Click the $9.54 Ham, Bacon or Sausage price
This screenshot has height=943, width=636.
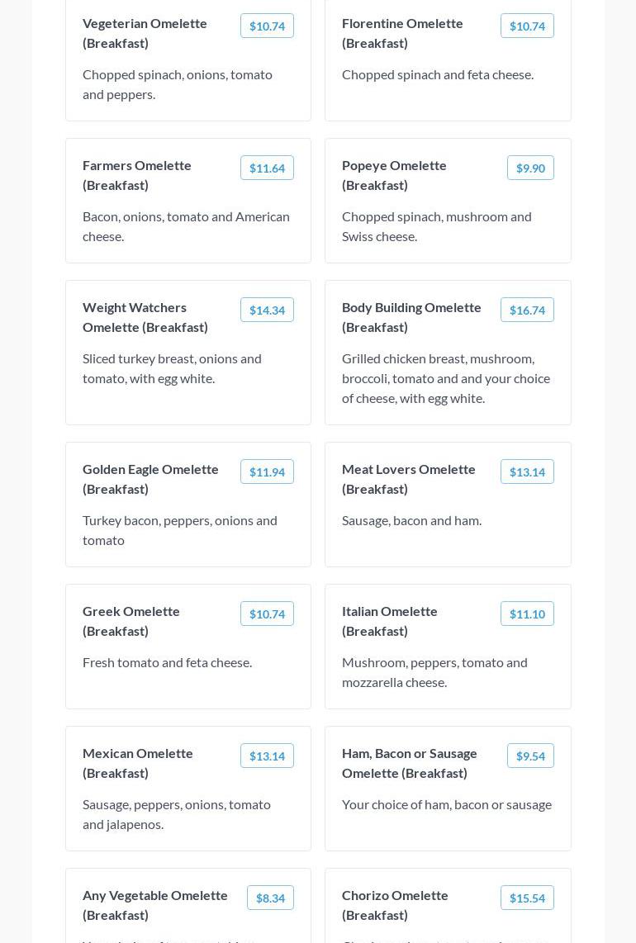click(x=530, y=756)
